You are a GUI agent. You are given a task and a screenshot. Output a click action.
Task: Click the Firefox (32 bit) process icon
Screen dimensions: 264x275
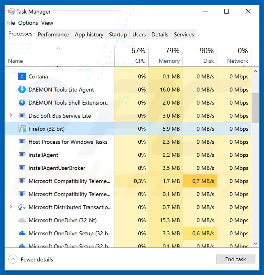tap(22, 129)
